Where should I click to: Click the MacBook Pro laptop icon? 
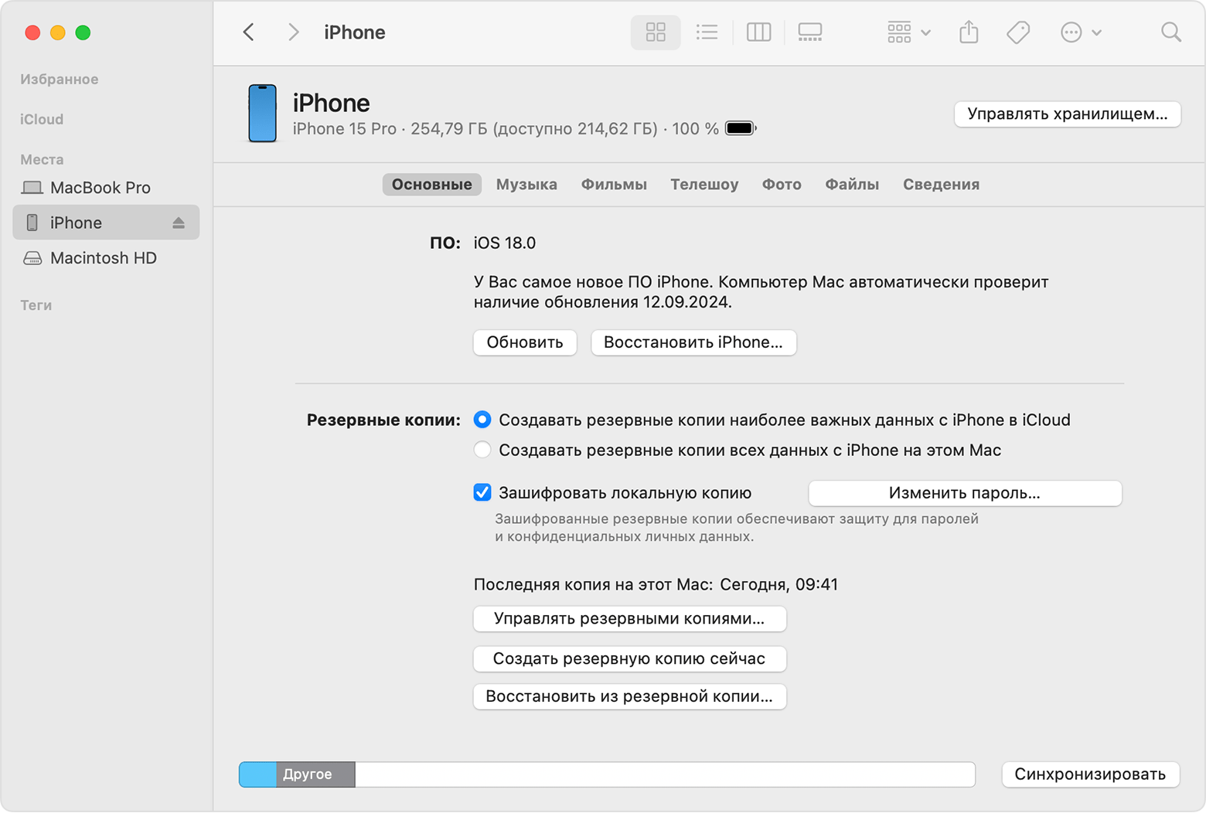[32, 188]
